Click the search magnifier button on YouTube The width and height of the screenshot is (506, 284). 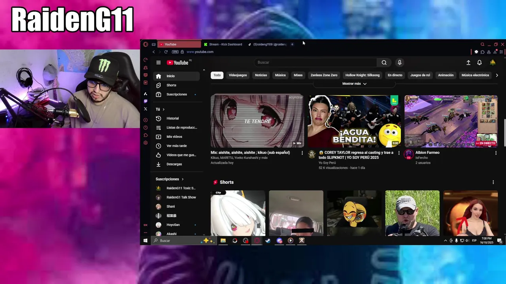click(384, 62)
